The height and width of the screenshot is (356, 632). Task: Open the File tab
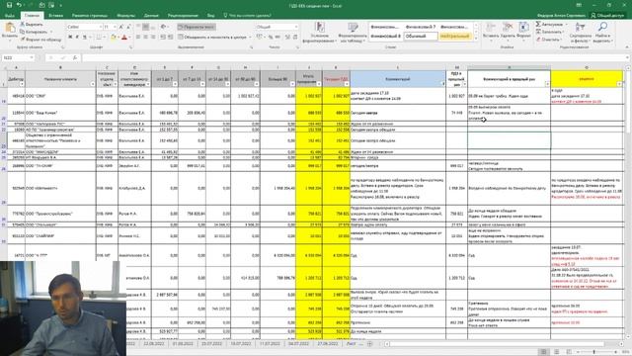pyautogui.click(x=10, y=16)
